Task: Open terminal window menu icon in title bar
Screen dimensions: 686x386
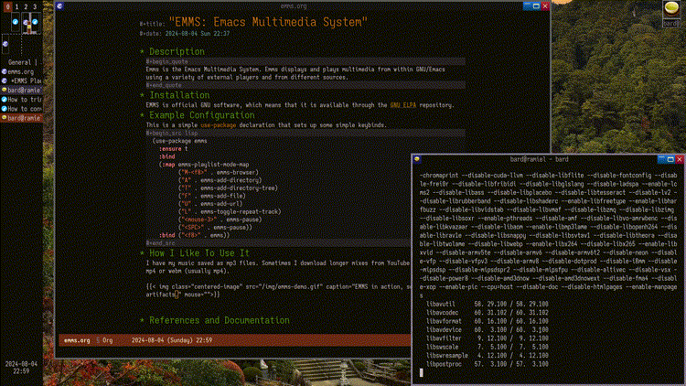Action: pyautogui.click(x=417, y=159)
